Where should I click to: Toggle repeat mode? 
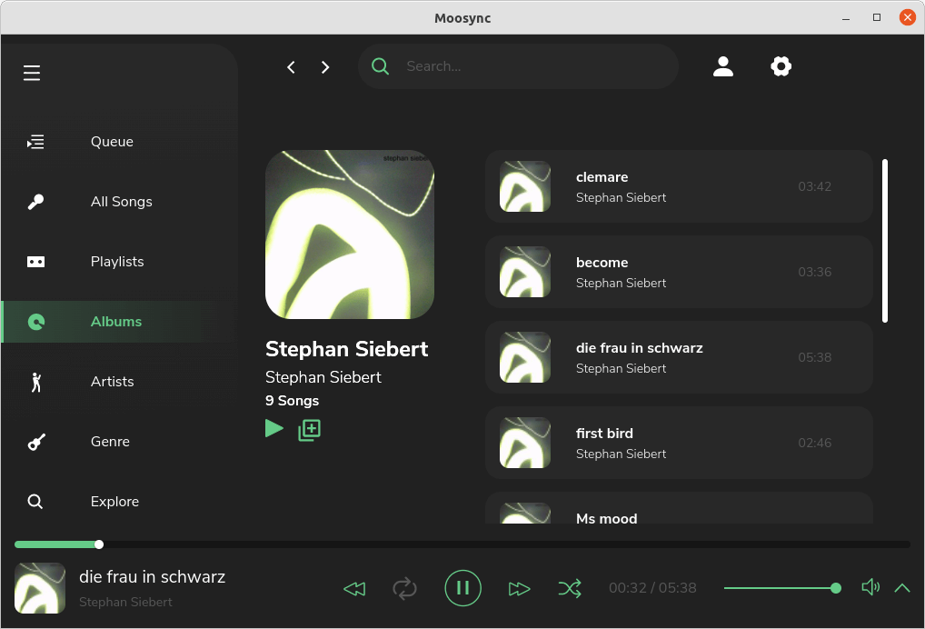point(404,588)
